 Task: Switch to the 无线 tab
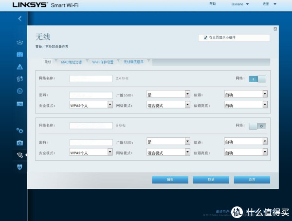tap(48, 62)
